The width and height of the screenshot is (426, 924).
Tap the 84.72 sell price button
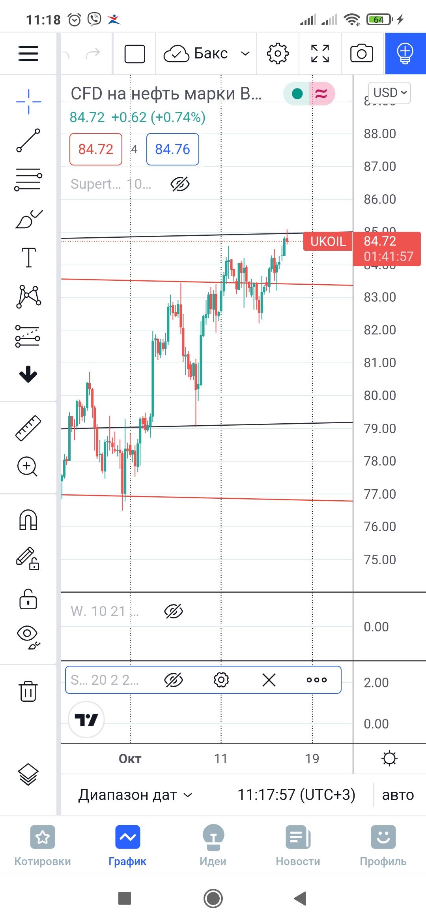coord(96,149)
